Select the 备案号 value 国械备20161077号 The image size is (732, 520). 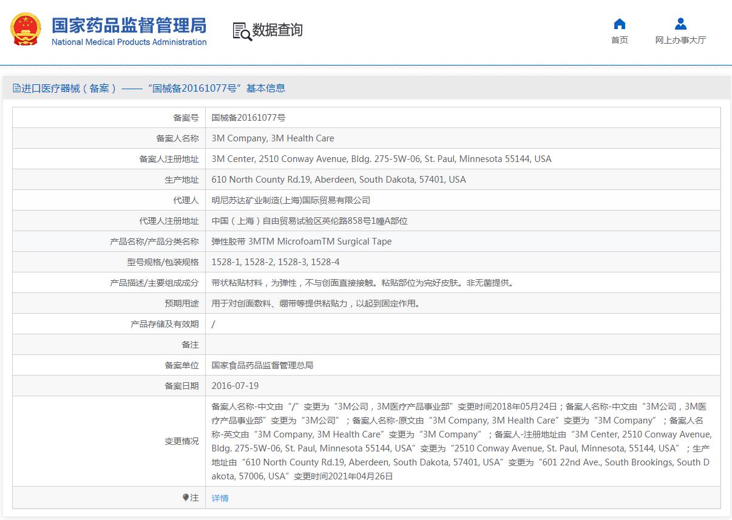(x=248, y=118)
